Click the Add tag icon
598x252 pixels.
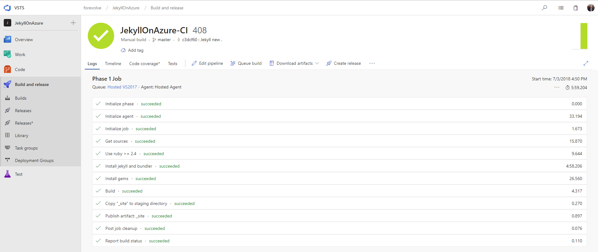[x=123, y=50]
